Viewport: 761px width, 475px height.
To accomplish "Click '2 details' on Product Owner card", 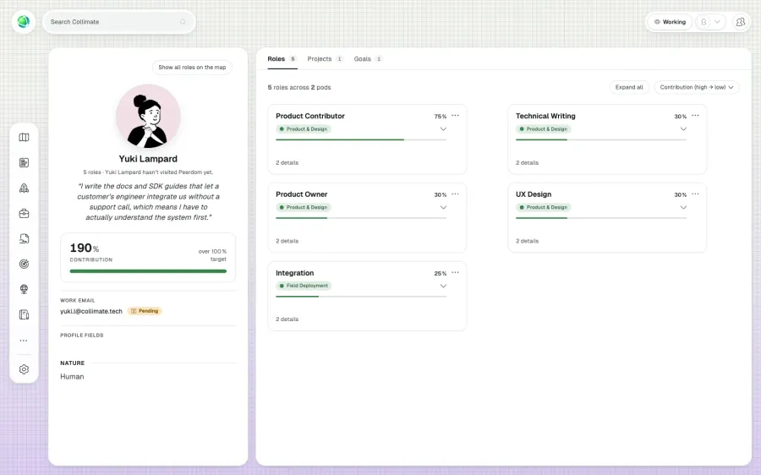I will pyautogui.click(x=287, y=241).
